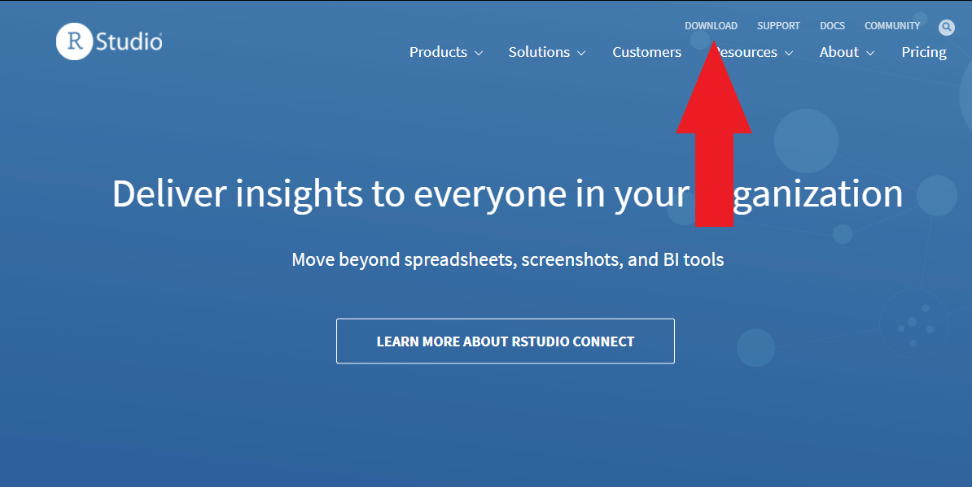Select the 'Deliver insights to everyone' headline
This screenshot has height=487, width=972.
(x=507, y=193)
